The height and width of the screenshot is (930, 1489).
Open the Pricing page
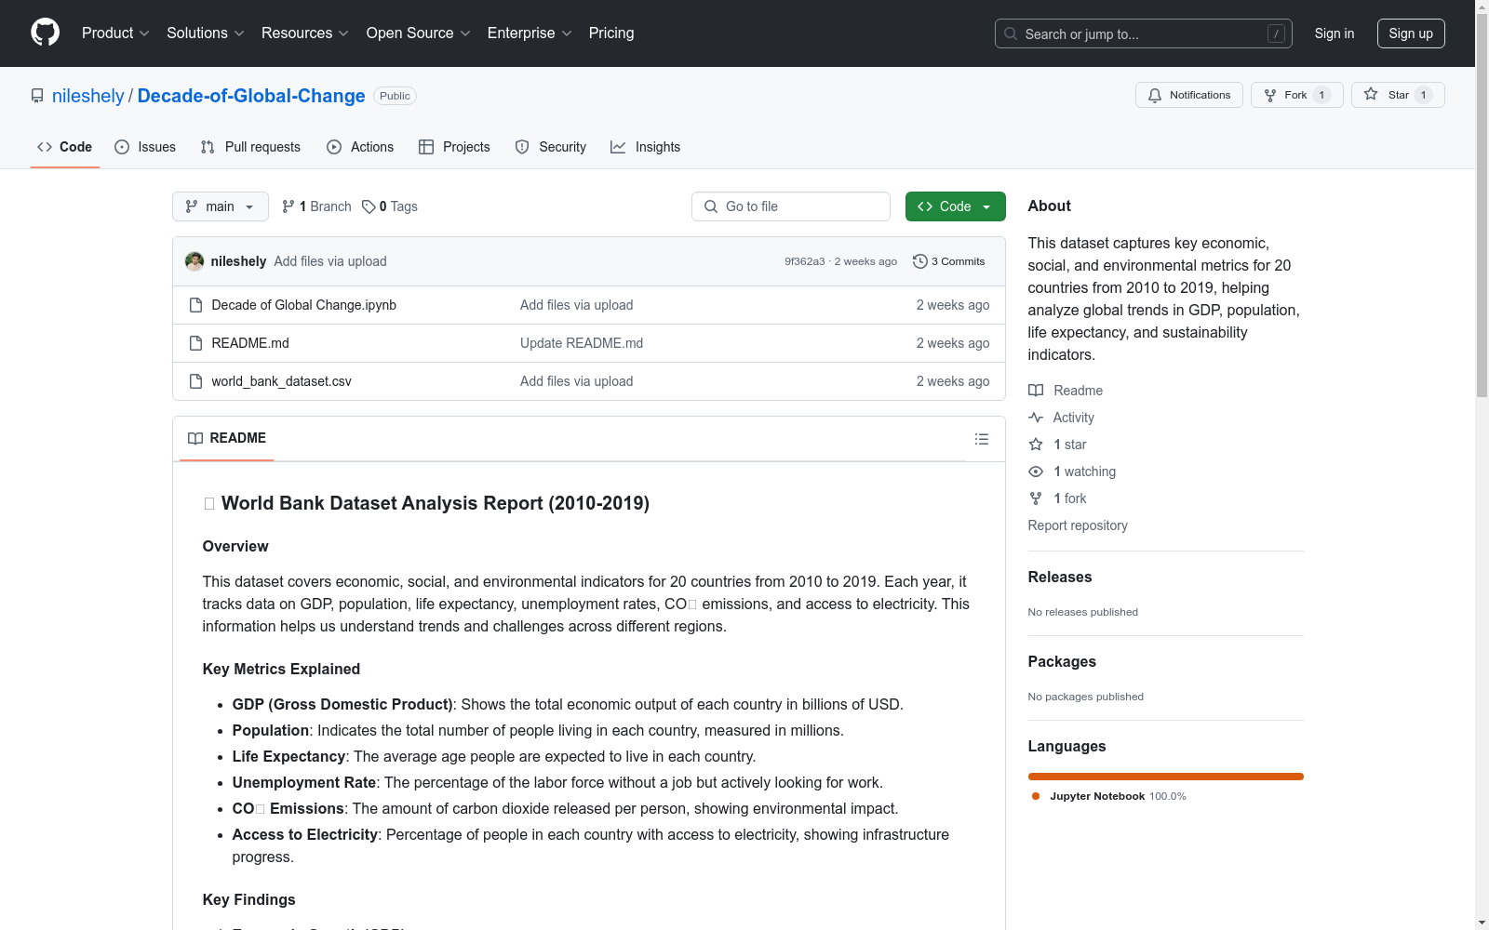(611, 33)
